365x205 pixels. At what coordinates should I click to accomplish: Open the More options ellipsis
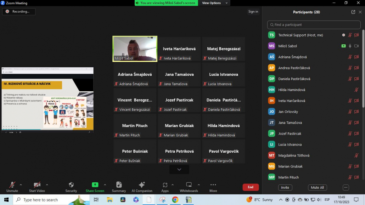(x=213, y=185)
